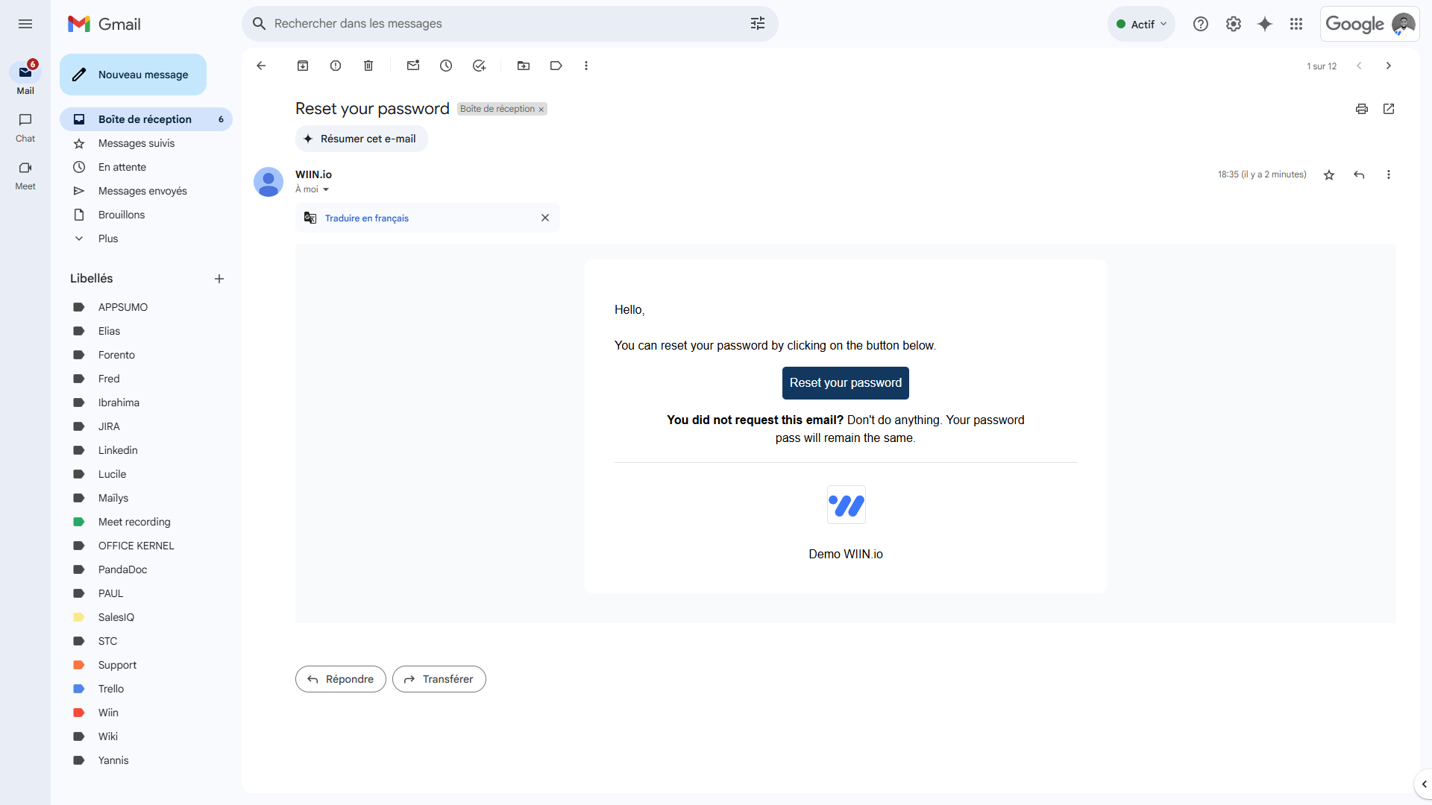
Task: Open the Meet recording label
Action: [x=145, y=522]
